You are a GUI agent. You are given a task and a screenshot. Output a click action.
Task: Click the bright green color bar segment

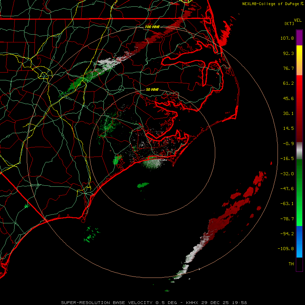pyautogui.click(x=299, y=192)
